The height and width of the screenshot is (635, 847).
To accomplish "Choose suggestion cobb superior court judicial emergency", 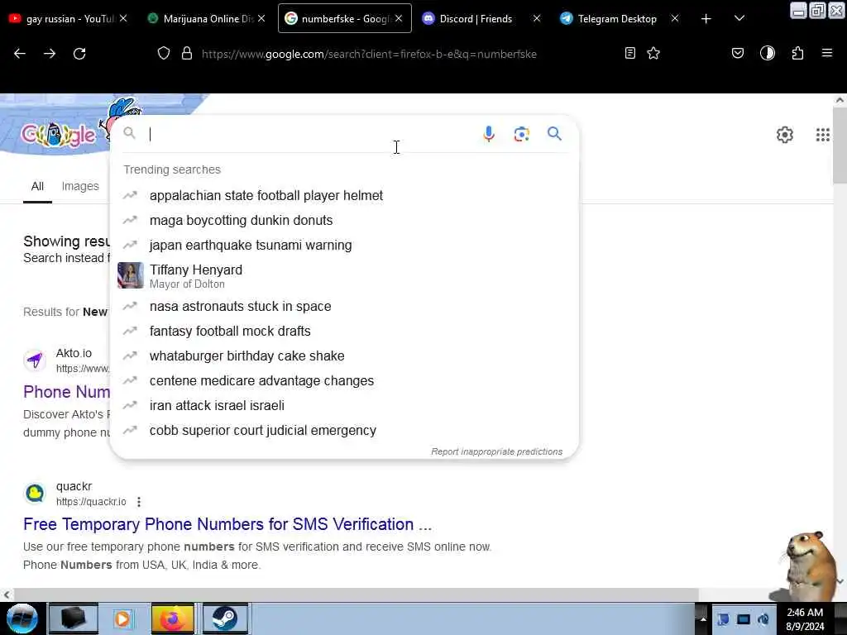I will (344, 430).
